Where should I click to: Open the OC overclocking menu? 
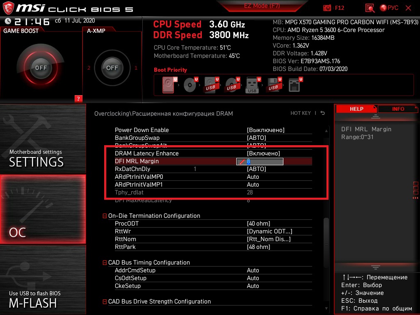[43, 209]
